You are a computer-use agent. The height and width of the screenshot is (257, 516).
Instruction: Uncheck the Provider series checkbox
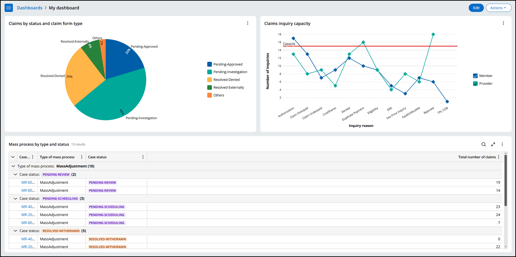475,84
